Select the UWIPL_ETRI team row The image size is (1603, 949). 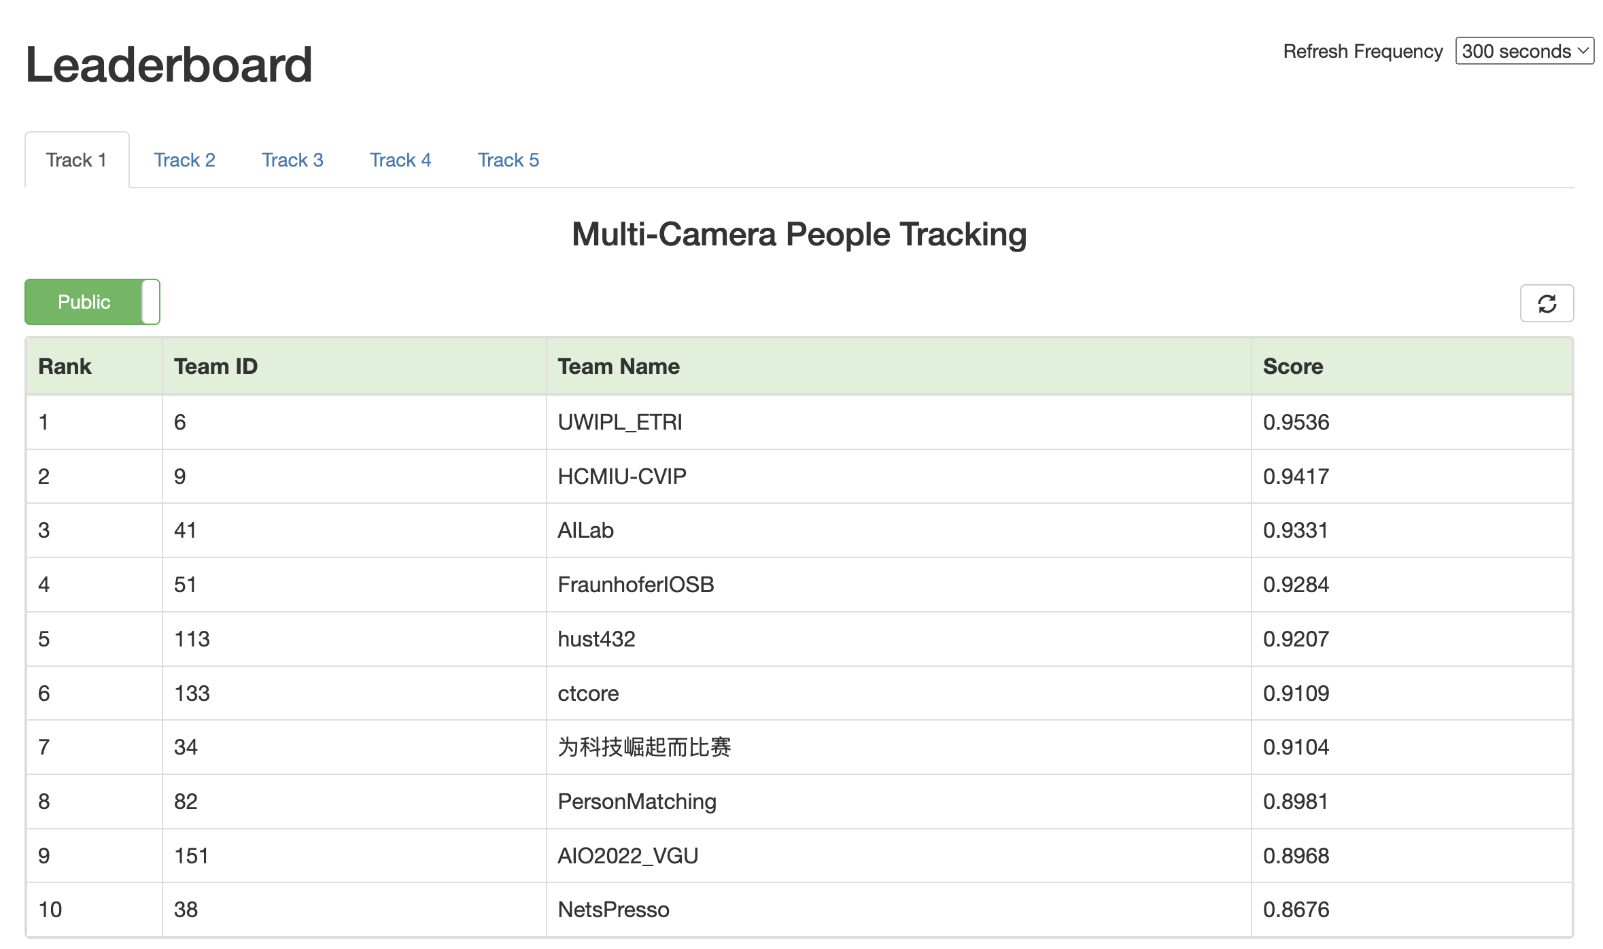click(619, 422)
